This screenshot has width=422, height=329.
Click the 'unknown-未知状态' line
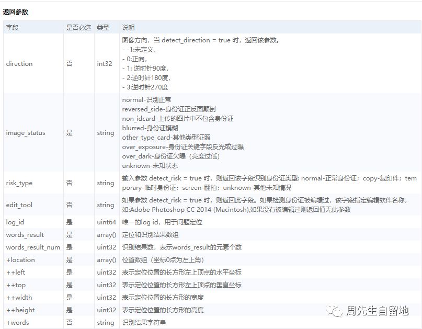pos(150,166)
